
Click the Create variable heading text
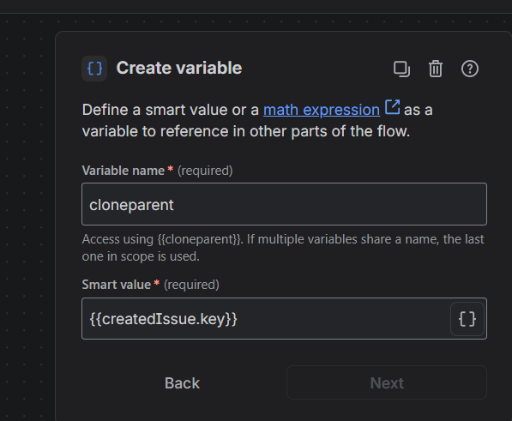pyautogui.click(x=179, y=68)
